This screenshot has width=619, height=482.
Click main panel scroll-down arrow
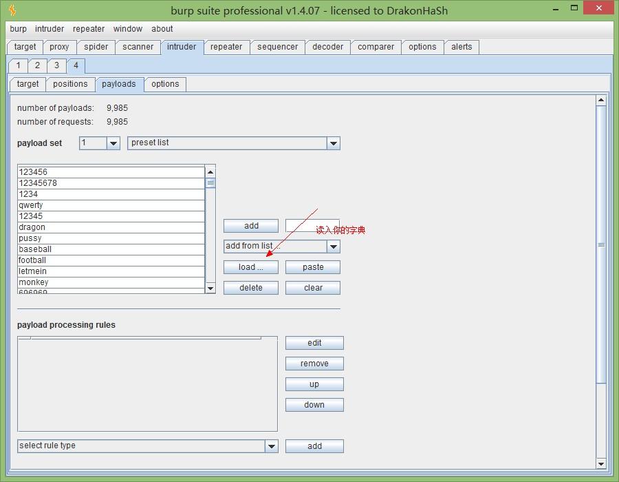(x=600, y=463)
